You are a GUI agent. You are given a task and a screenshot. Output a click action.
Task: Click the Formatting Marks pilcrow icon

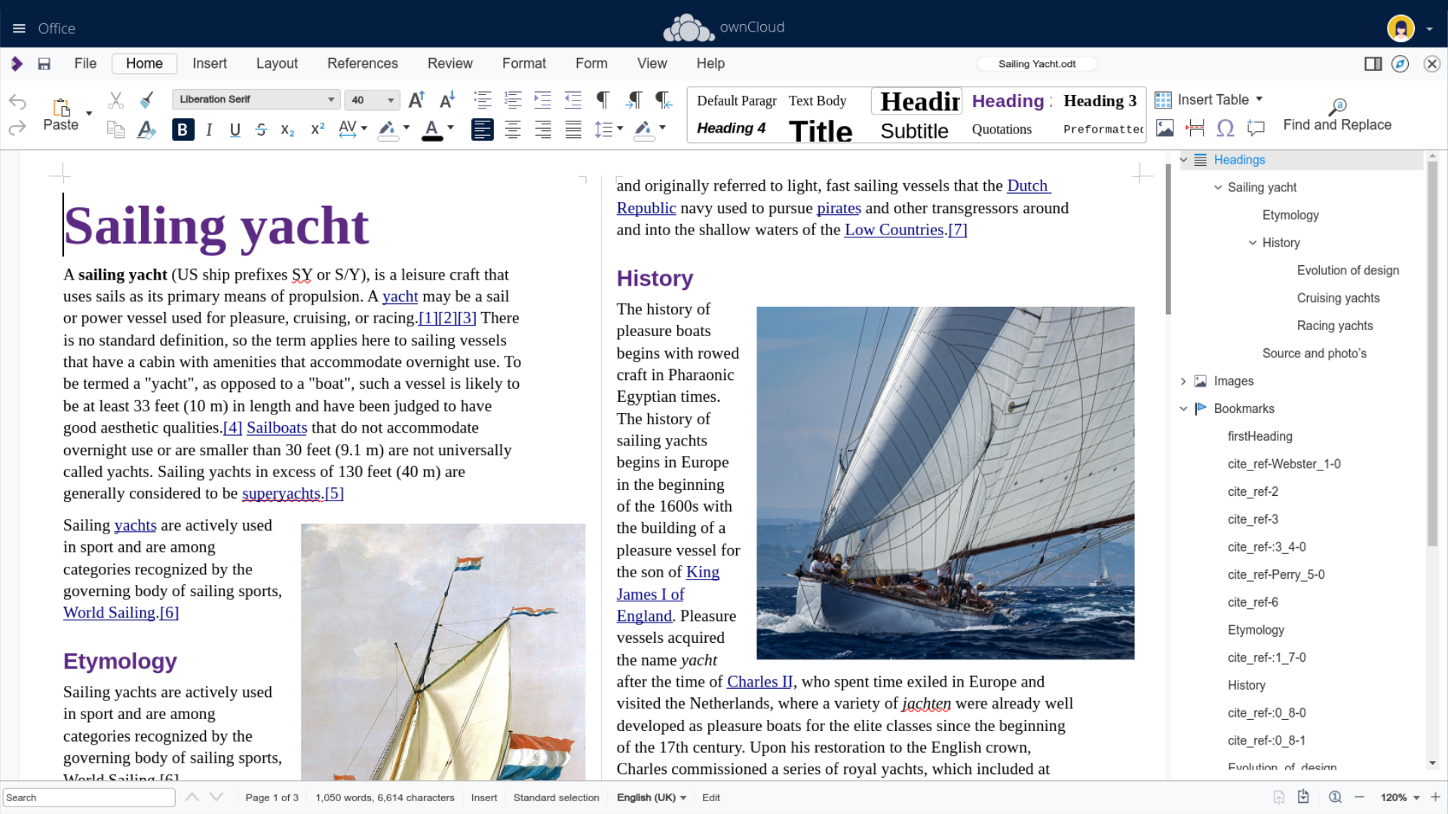pyautogui.click(x=603, y=99)
